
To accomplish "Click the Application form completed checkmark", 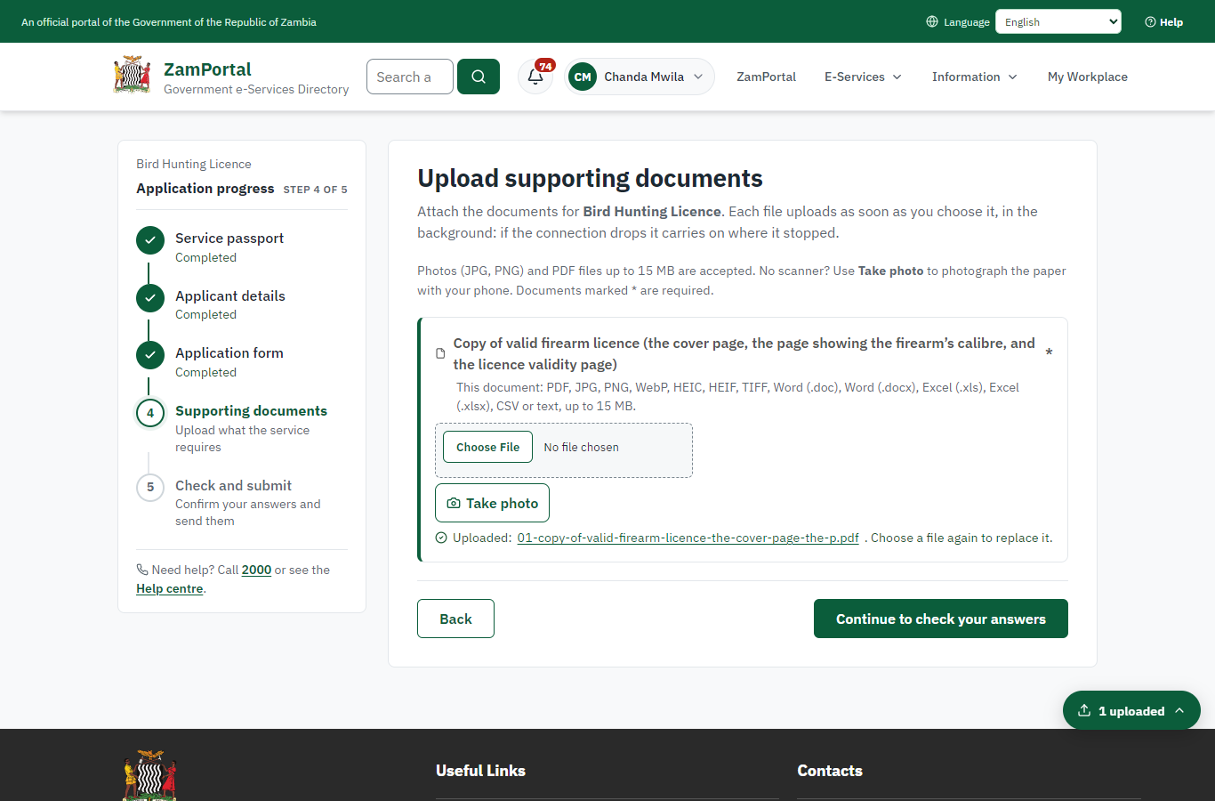I will (150, 355).
